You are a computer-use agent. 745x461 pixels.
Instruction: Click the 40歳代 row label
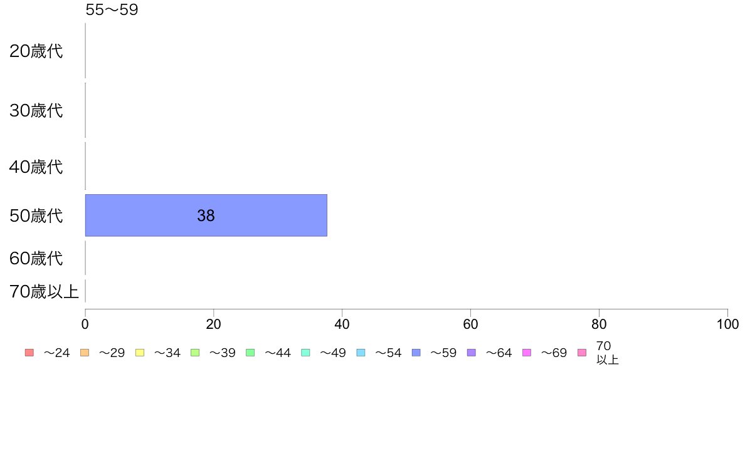pos(36,167)
